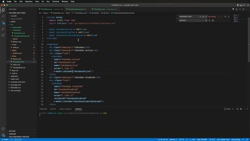Screen dimensions: 250x141
Task: Toggle preserve case in replace box
Action: point(206,20)
